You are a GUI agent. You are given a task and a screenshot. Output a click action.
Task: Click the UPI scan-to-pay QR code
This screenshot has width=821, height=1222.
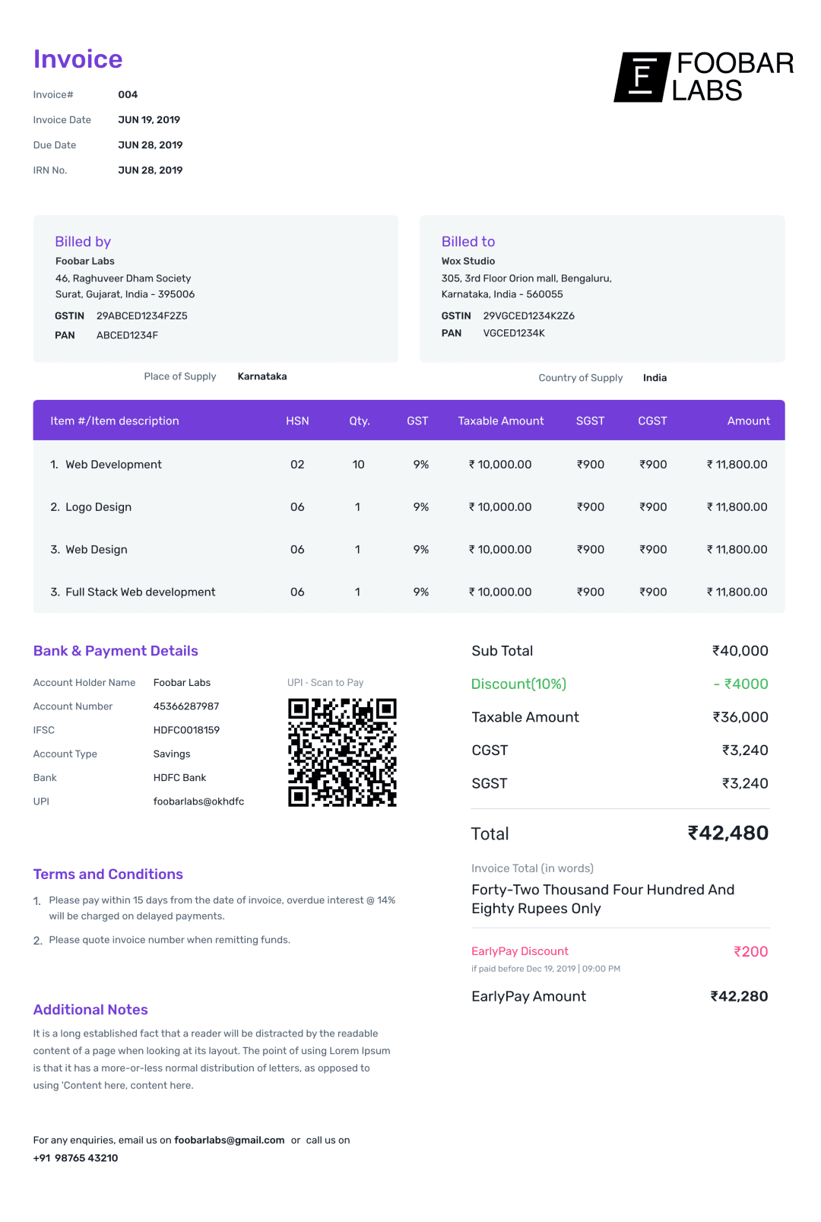click(x=342, y=752)
